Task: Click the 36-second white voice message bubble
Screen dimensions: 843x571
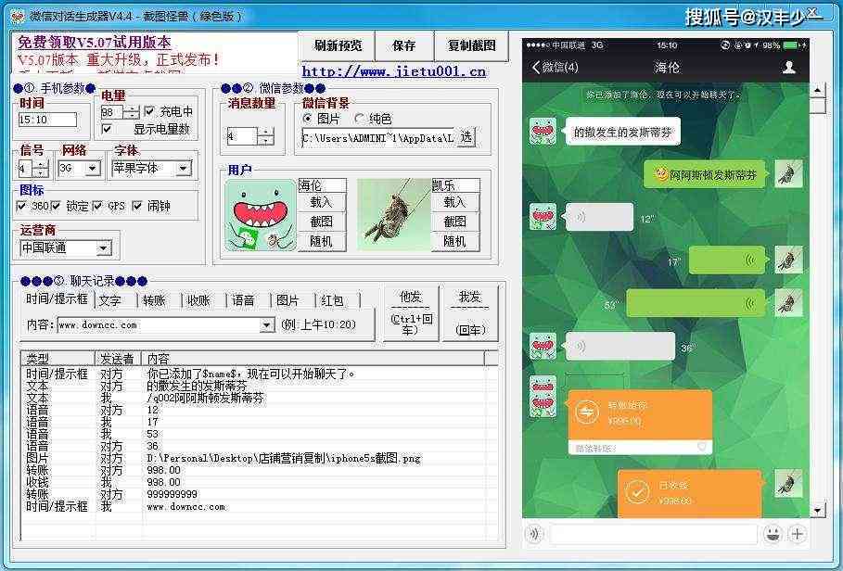Action: pos(619,346)
